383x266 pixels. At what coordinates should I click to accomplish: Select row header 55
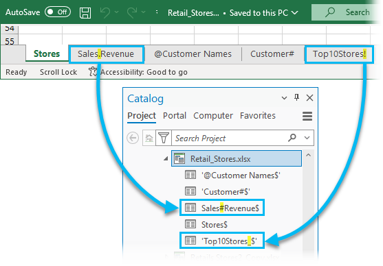pos(10,40)
